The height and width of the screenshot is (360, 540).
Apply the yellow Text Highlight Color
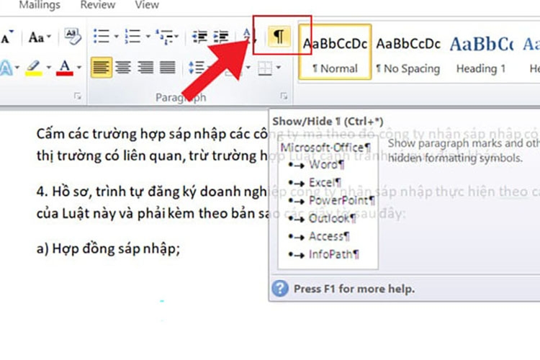(x=34, y=68)
